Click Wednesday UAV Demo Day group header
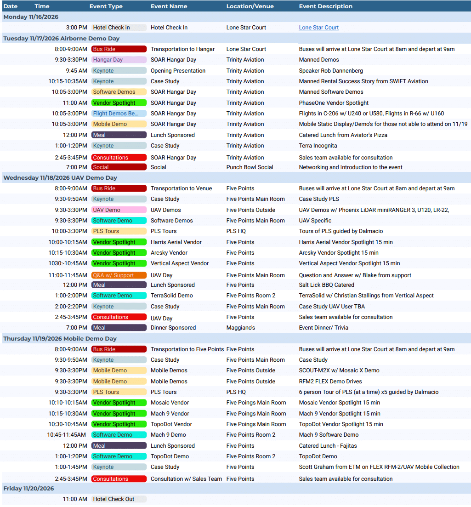This screenshot has width=471, height=507. coord(236,178)
